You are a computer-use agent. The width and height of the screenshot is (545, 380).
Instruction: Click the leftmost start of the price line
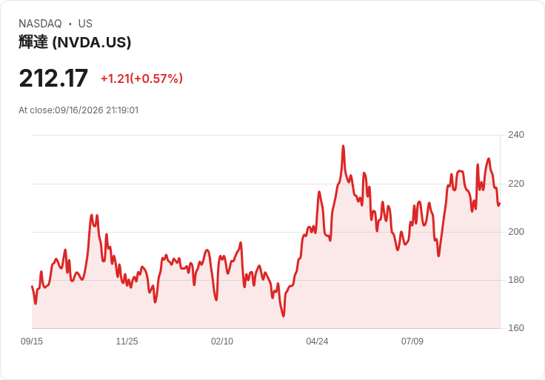[x=33, y=287]
